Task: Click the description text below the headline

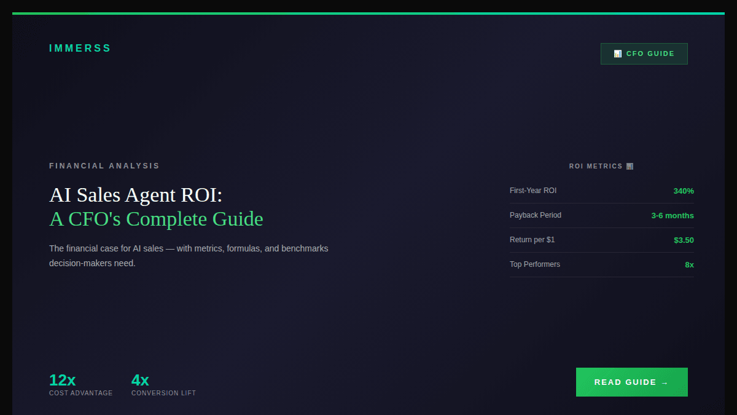Action: tap(188, 255)
